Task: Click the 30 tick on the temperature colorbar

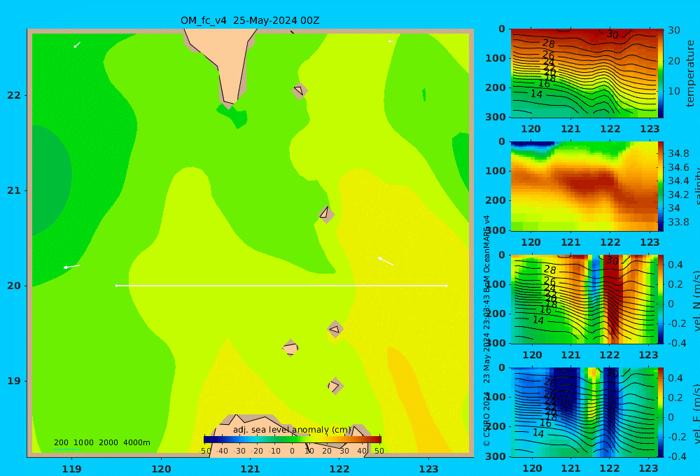Action: pos(674,30)
